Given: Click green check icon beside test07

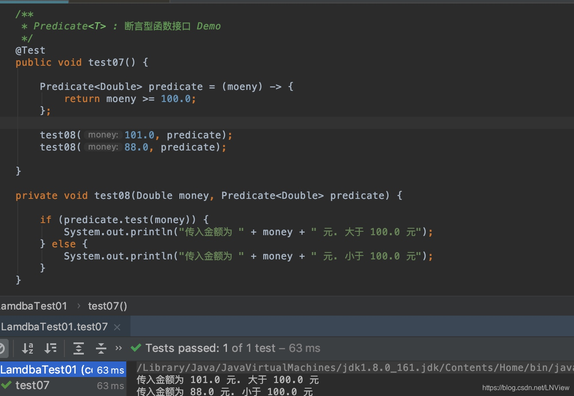Looking at the screenshot, I should point(6,385).
